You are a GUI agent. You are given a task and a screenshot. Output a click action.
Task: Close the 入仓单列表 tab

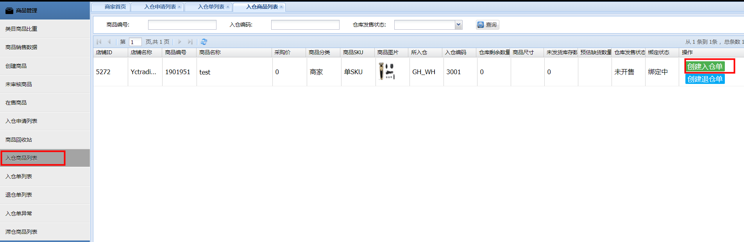pyautogui.click(x=228, y=7)
